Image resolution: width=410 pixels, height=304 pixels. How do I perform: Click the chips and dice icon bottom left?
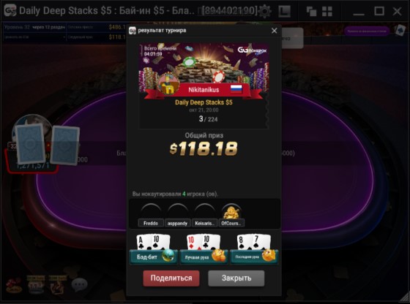coord(14,285)
